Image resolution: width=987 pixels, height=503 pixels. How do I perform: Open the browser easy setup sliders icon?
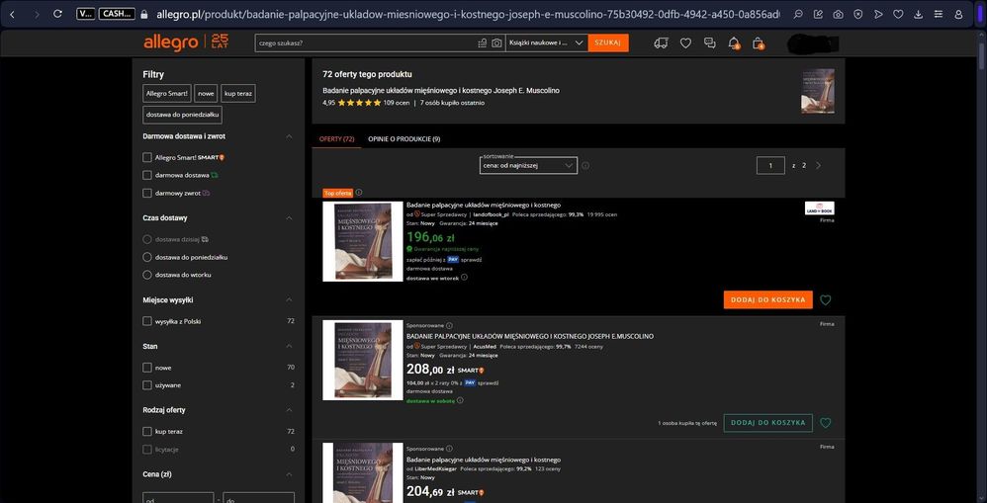pos(939,14)
